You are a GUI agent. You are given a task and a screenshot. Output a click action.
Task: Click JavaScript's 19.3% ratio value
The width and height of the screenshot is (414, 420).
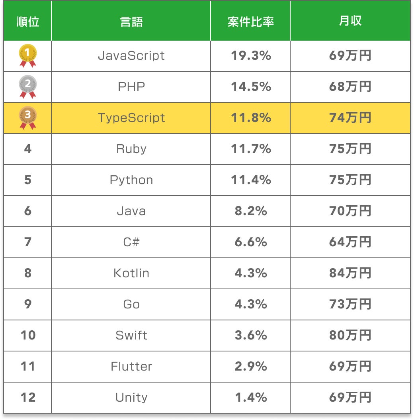point(250,56)
